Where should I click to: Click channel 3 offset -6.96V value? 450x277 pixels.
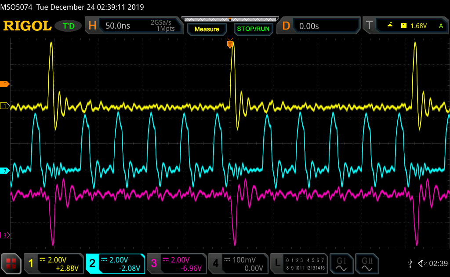(x=191, y=268)
